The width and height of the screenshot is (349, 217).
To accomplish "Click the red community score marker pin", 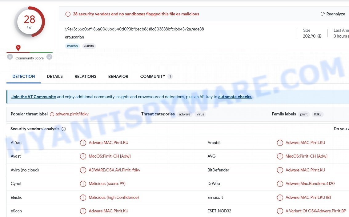I will tap(18, 48).
